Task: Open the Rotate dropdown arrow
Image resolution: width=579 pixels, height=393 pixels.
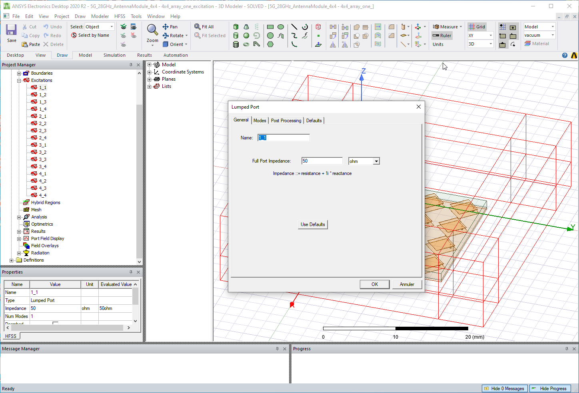Action: coord(186,36)
